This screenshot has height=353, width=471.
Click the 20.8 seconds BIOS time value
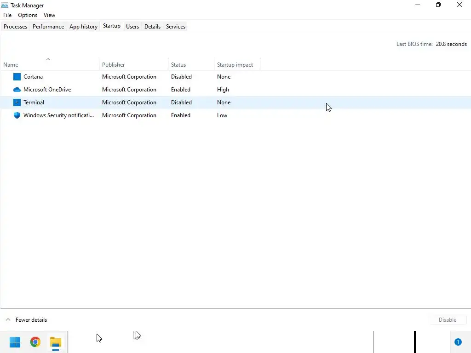point(451,44)
